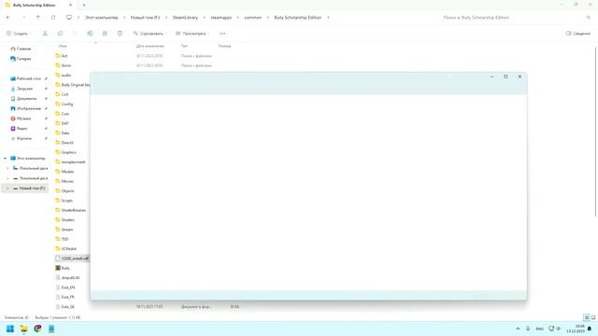598x336 pixels.
Task: Show hidden tray icons chevron
Action: click(x=518, y=329)
